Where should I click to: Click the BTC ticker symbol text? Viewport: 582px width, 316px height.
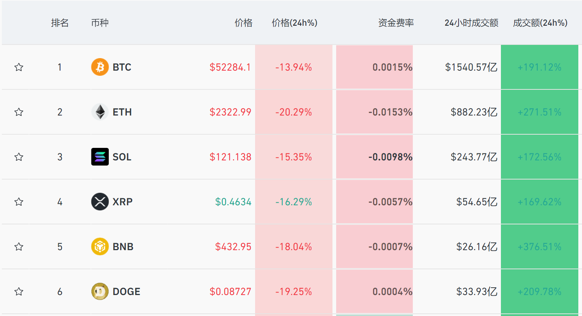point(122,67)
